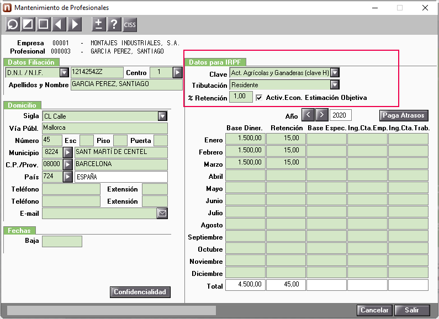
Task: Click the Paga Atrasos button
Action: tap(404, 115)
